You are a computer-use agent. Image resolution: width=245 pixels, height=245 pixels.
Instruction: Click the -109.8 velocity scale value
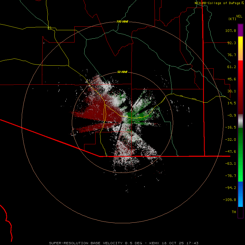[x=229, y=200]
